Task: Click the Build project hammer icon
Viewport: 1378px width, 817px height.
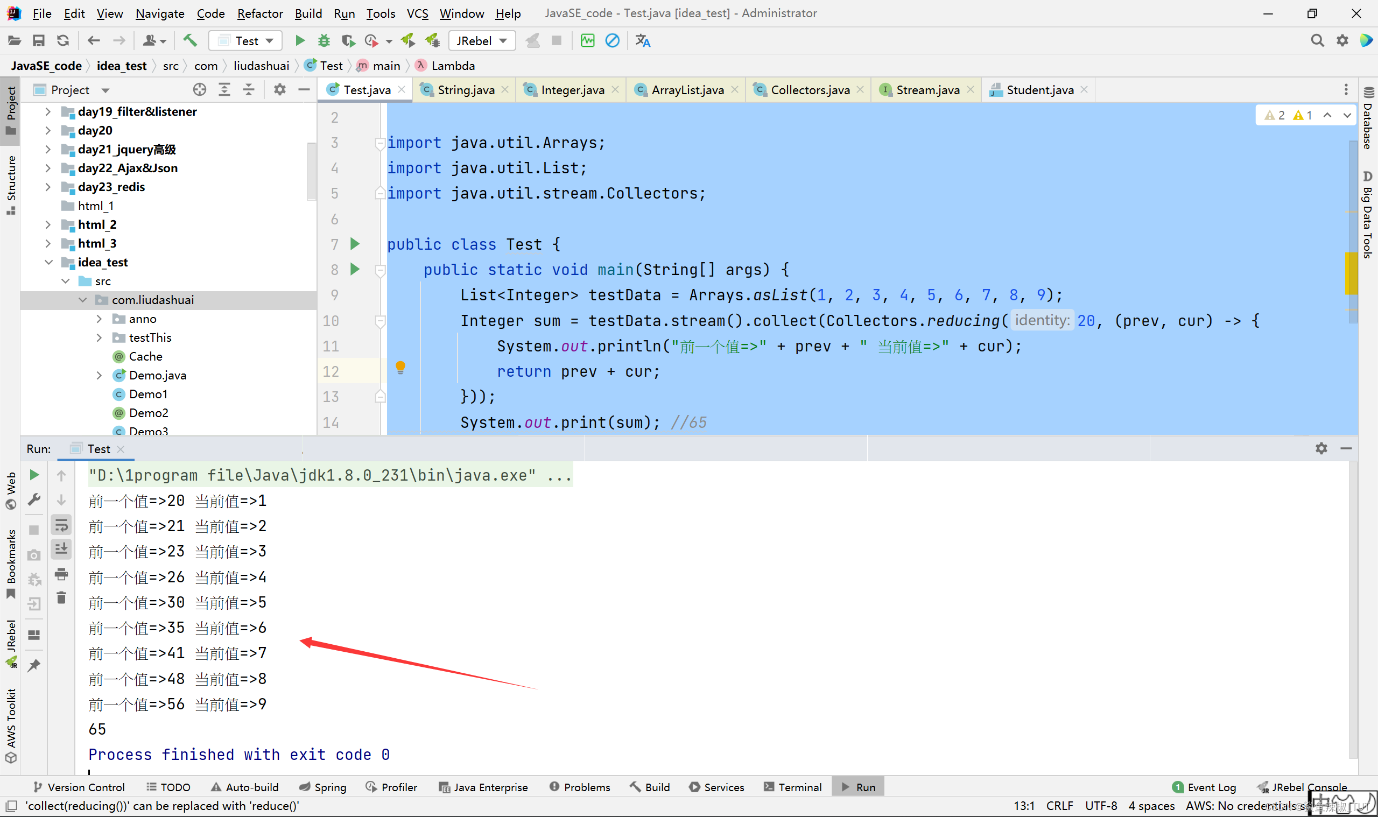Action: point(190,40)
